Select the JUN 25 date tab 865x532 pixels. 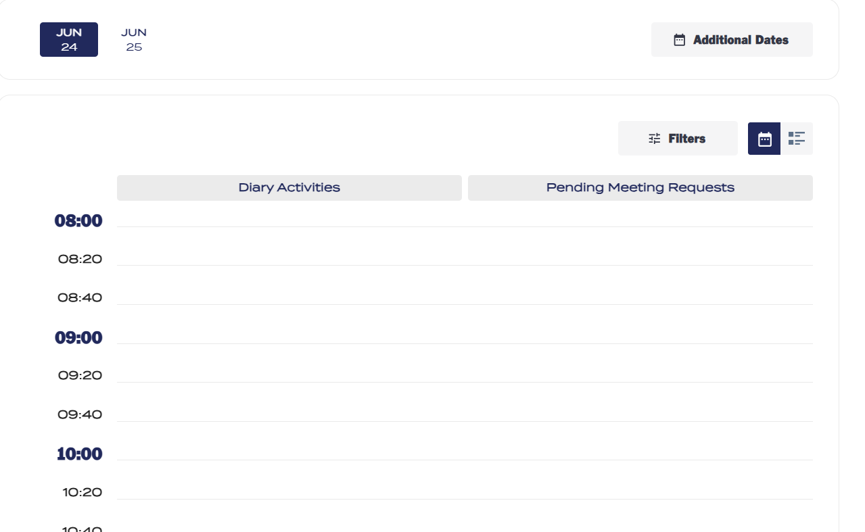click(x=133, y=39)
